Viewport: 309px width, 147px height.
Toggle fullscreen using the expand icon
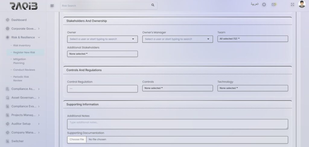tap(292, 5)
